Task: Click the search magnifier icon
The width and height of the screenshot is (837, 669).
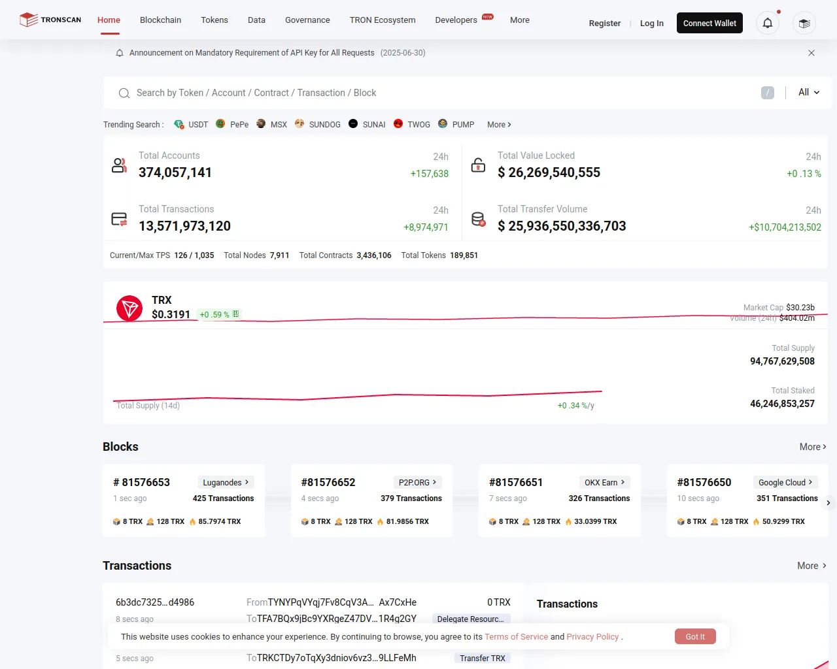Action: click(124, 93)
